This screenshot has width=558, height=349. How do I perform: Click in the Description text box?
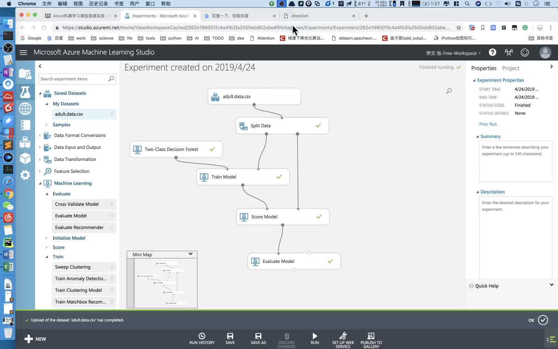coord(515,237)
